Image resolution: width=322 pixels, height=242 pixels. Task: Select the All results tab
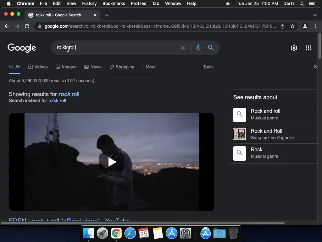tap(14, 67)
